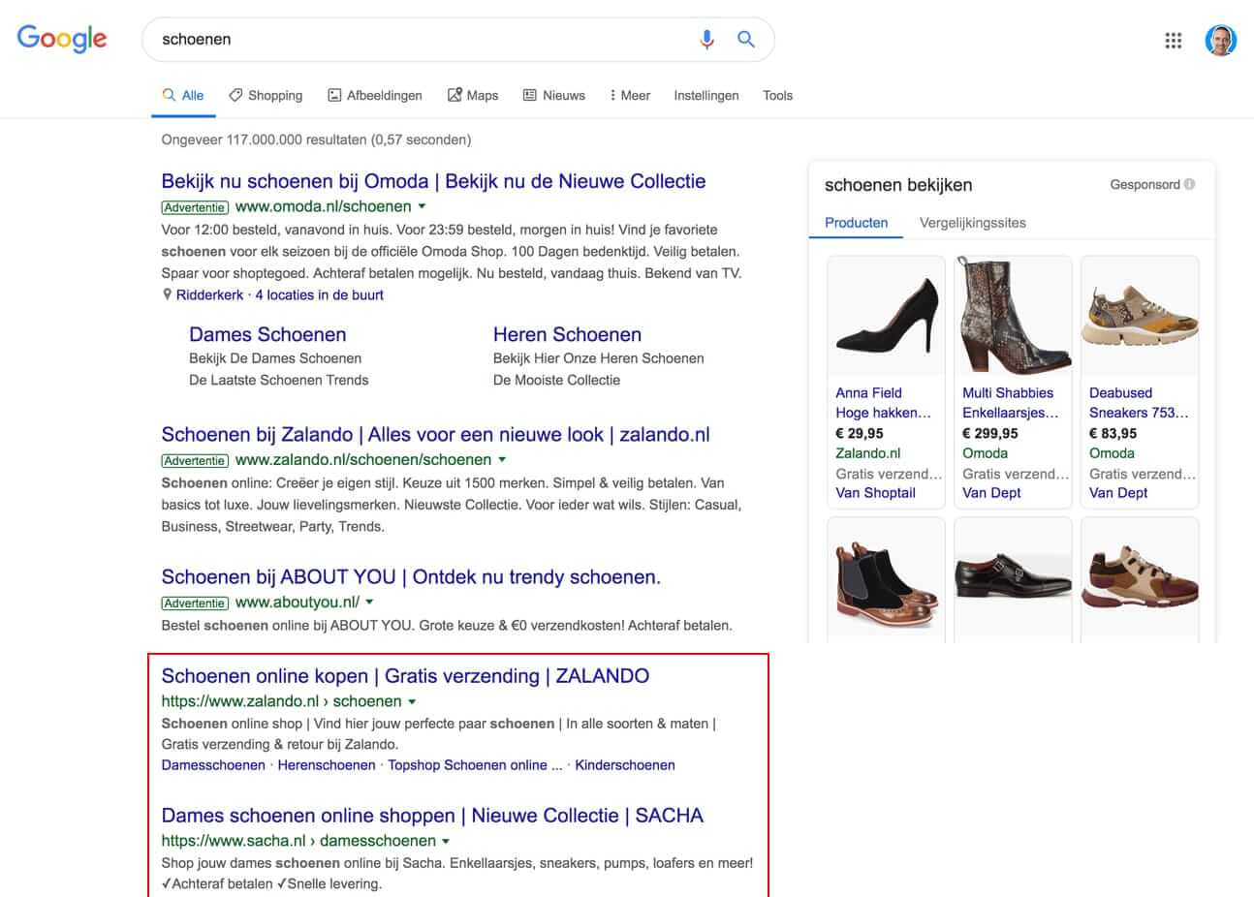Image resolution: width=1254 pixels, height=897 pixels.
Task: Click the microphone voice search icon
Action: [706, 39]
